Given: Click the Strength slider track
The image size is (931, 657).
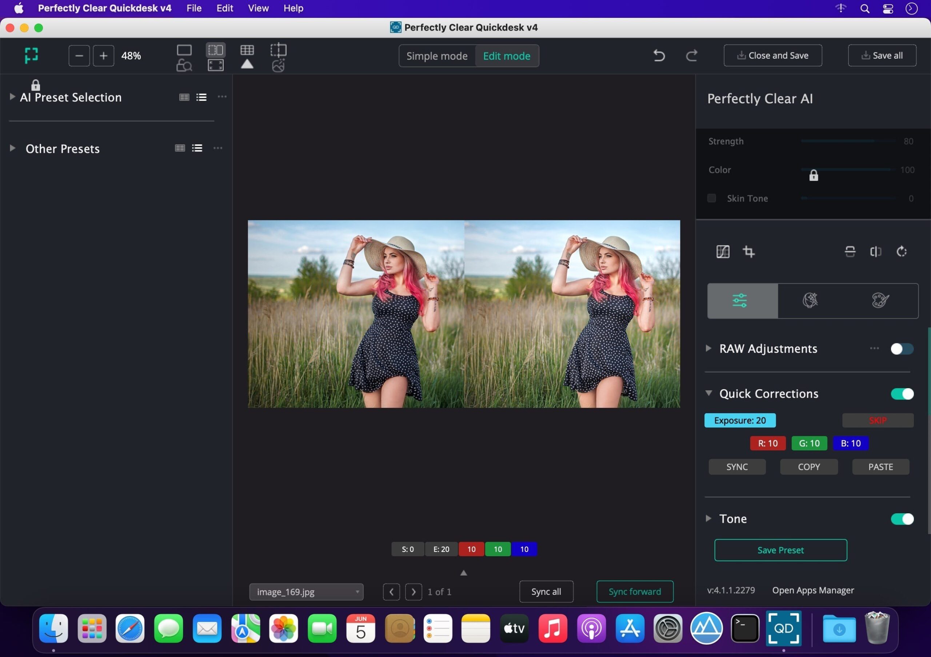Looking at the screenshot, I should pyautogui.click(x=847, y=141).
